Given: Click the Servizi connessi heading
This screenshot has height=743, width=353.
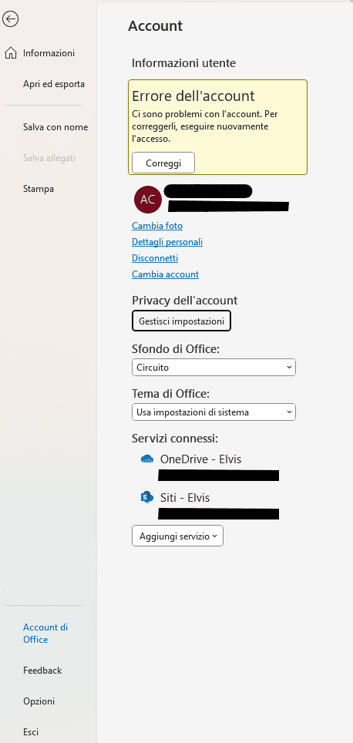Looking at the screenshot, I should point(175,439).
